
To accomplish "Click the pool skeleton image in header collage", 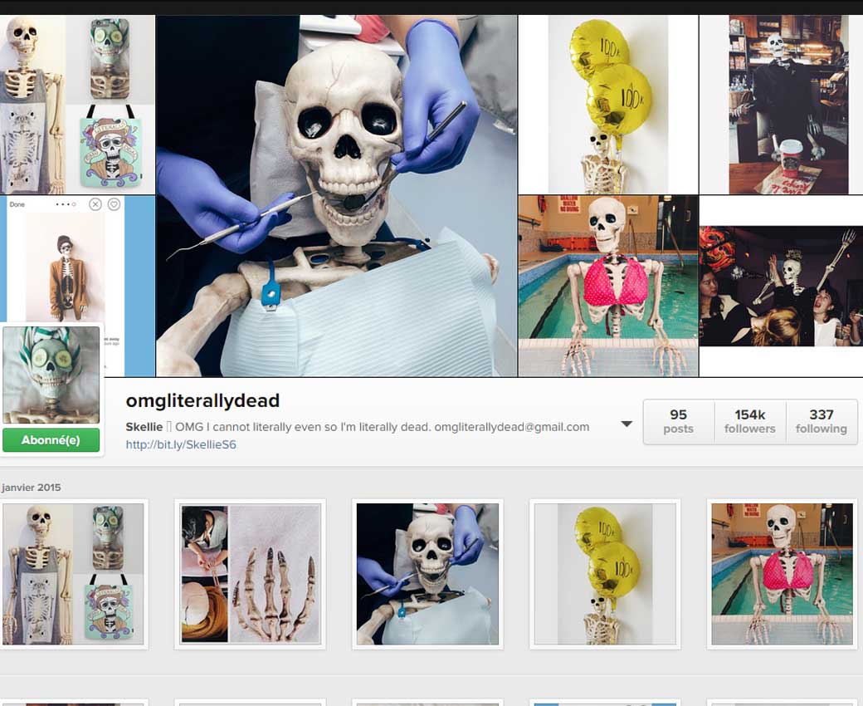I will coord(607,286).
